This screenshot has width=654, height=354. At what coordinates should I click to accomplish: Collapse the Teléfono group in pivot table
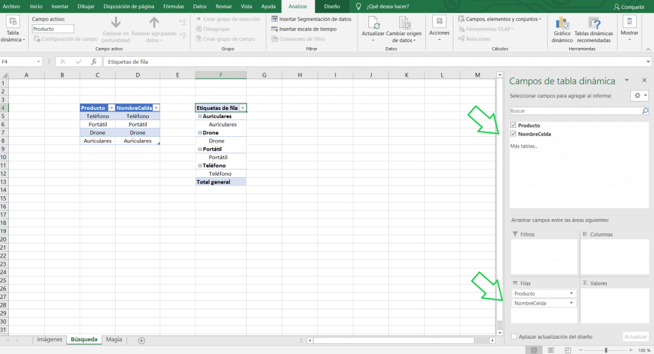[200, 165]
